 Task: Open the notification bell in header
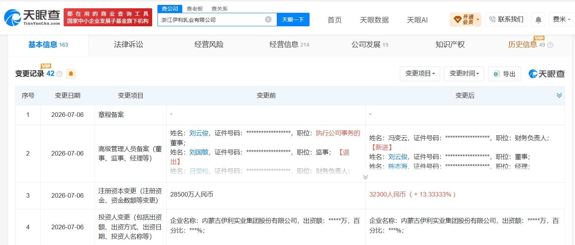538,20
